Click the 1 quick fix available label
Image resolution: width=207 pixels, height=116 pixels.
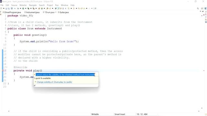[42, 78]
